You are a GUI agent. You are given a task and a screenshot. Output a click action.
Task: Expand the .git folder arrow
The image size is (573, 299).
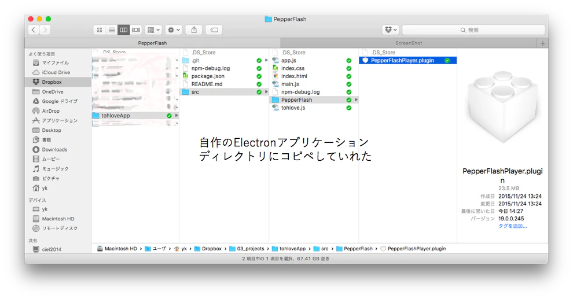[x=266, y=61]
